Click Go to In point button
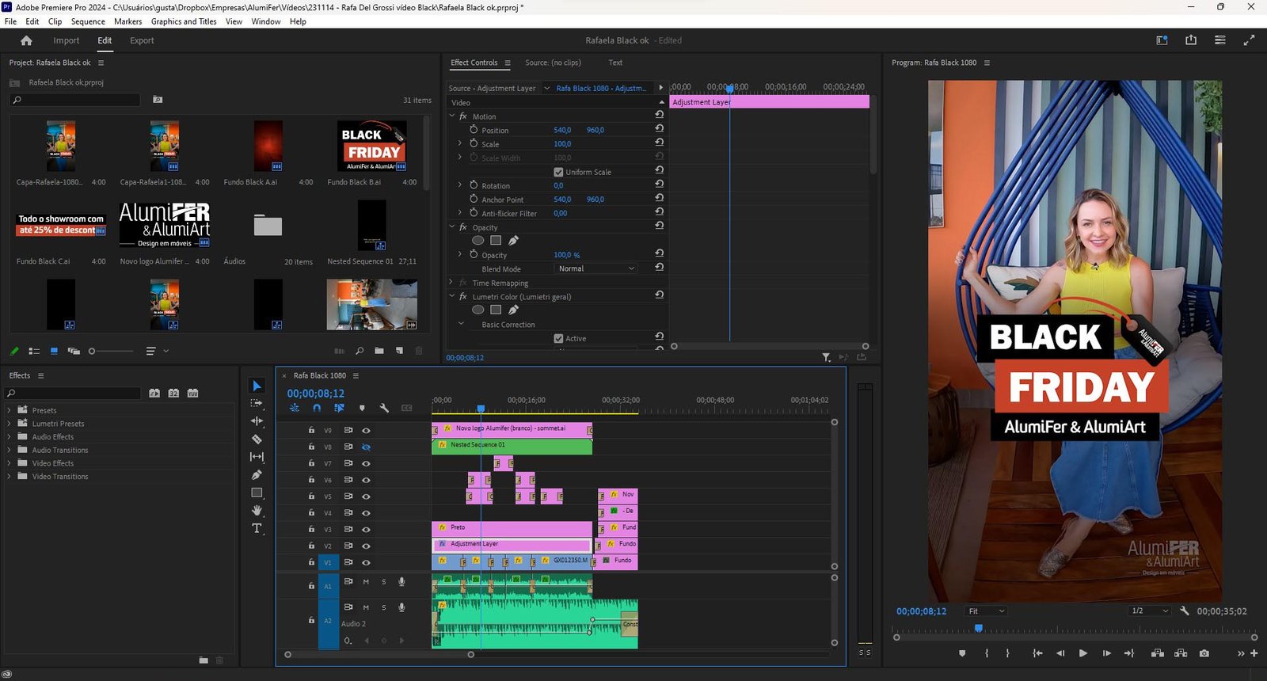 click(1037, 653)
